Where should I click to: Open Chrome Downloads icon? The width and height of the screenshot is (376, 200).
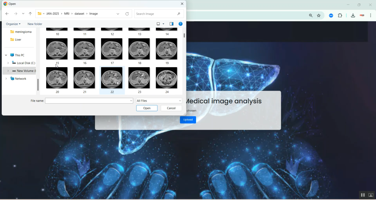(x=353, y=15)
